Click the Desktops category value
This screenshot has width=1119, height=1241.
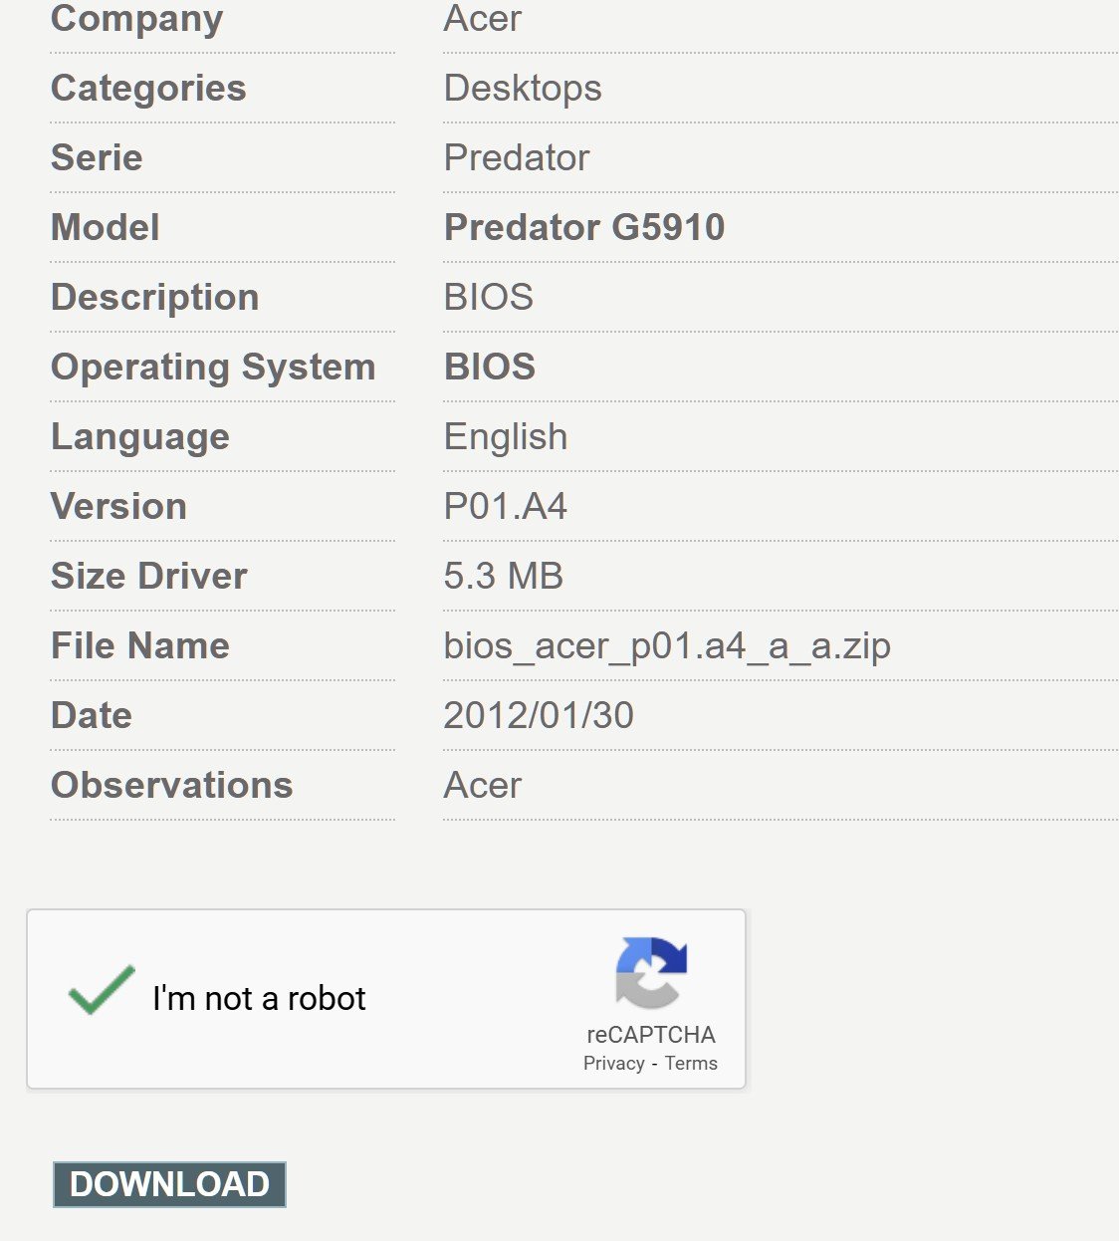[523, 88]
